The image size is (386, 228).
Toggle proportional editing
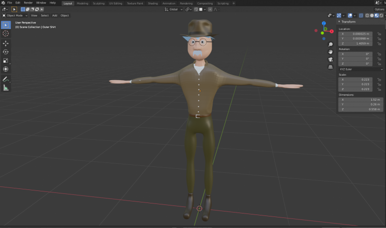210,10
